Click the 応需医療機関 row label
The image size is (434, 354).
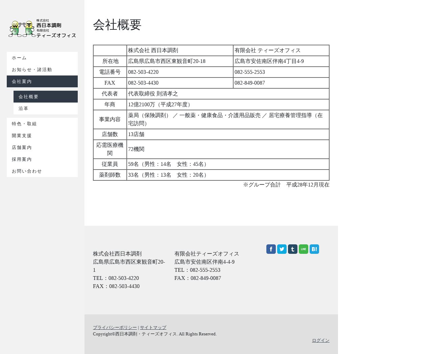[x=110, y=149]
